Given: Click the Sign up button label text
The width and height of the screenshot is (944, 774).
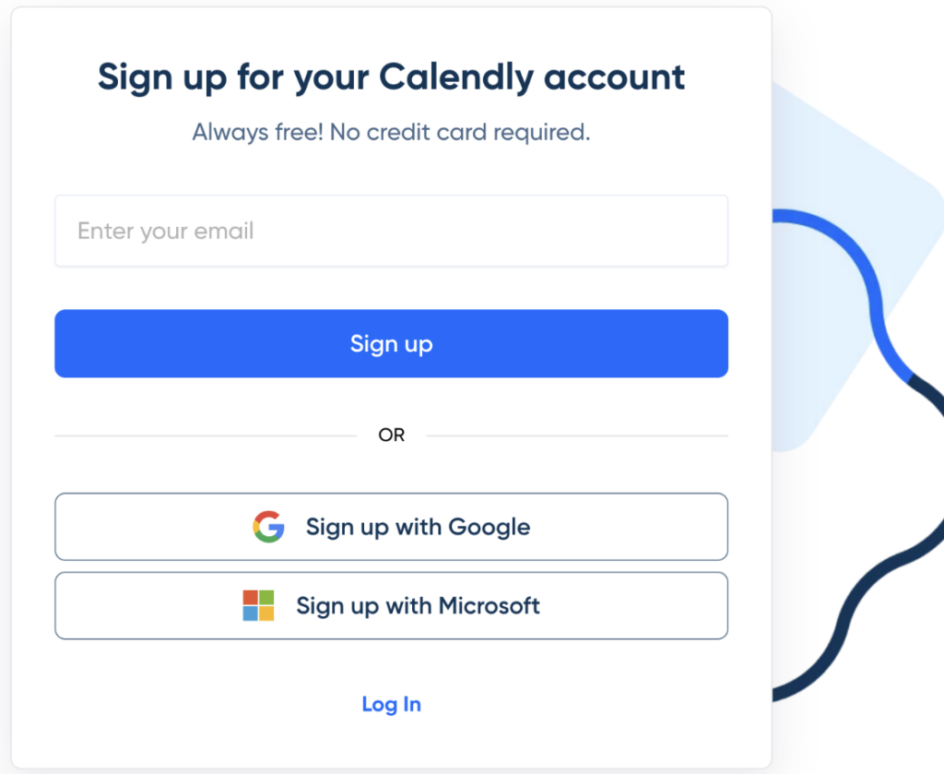Looking at the screenshot, I should point(391,343).
